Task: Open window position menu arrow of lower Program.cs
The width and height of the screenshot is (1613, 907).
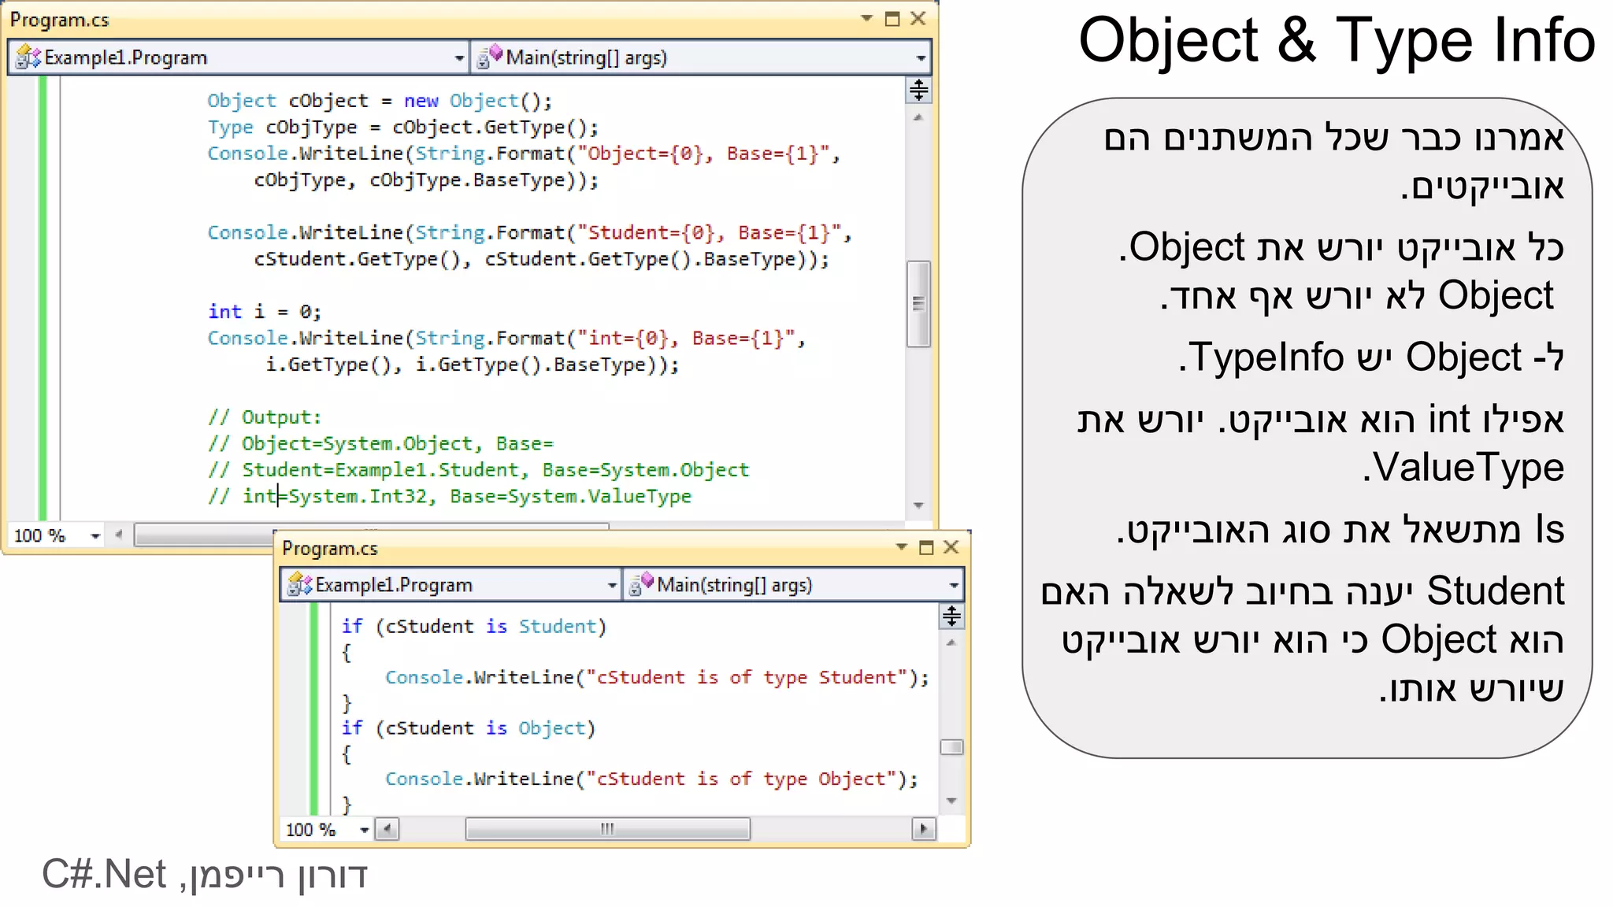Action: click(x=901, y=546)
